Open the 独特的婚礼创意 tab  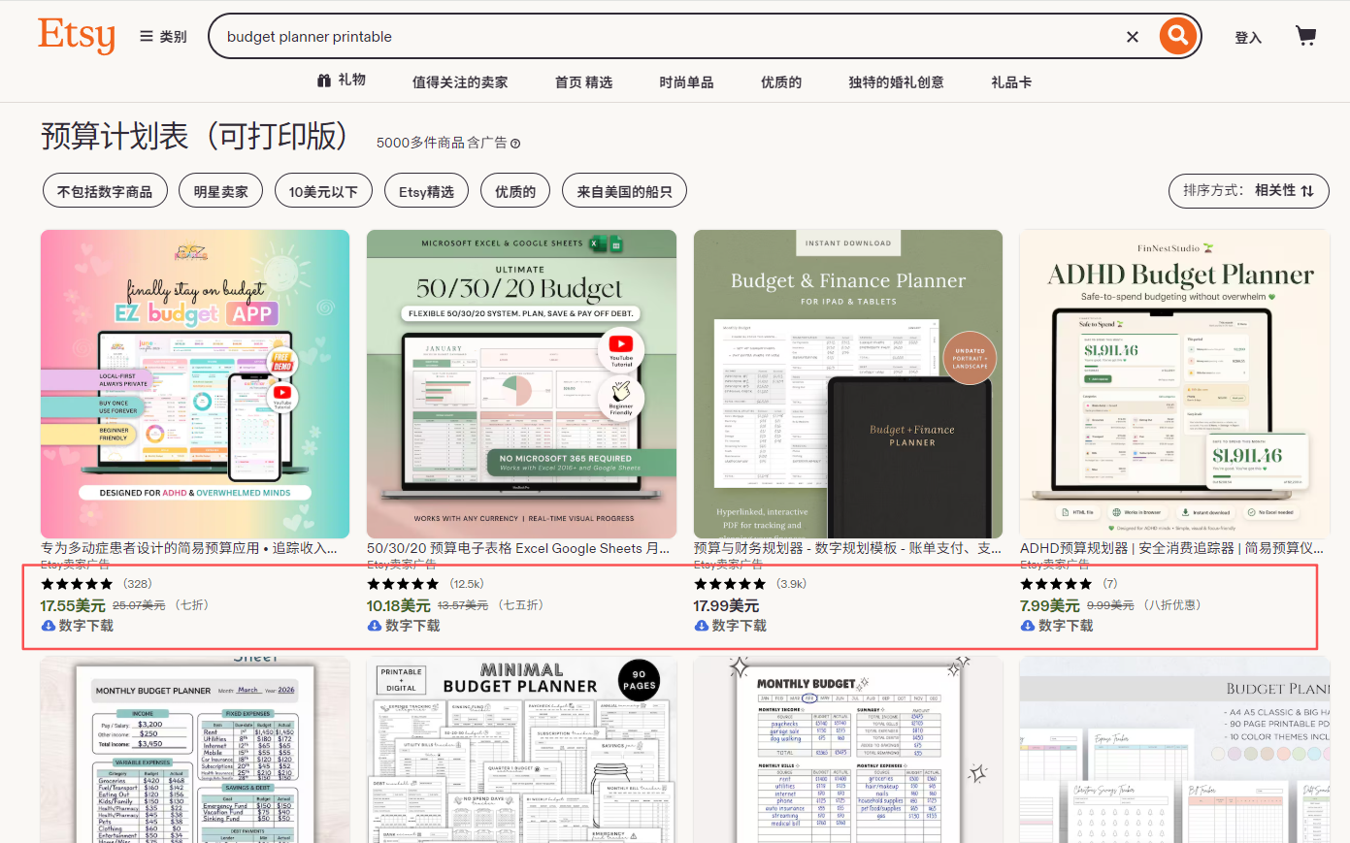click(896, 82)
